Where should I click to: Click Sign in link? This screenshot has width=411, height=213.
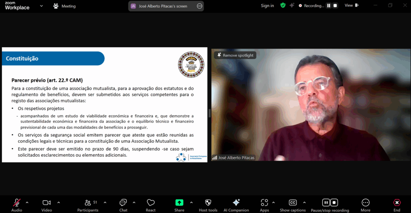tap(267, 6)
